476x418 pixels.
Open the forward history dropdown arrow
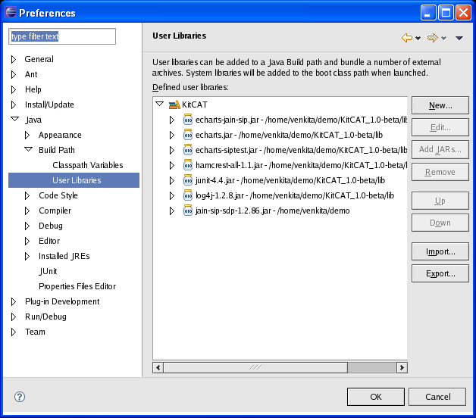pos(444,38)
